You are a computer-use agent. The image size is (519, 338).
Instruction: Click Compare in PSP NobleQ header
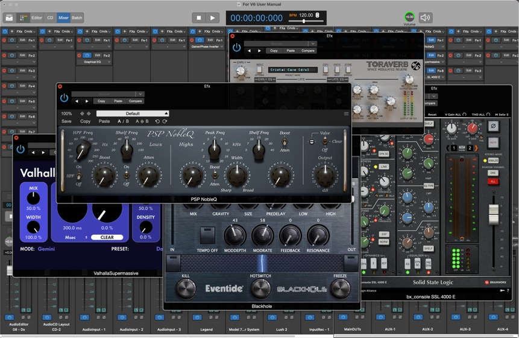click(136, 101)
